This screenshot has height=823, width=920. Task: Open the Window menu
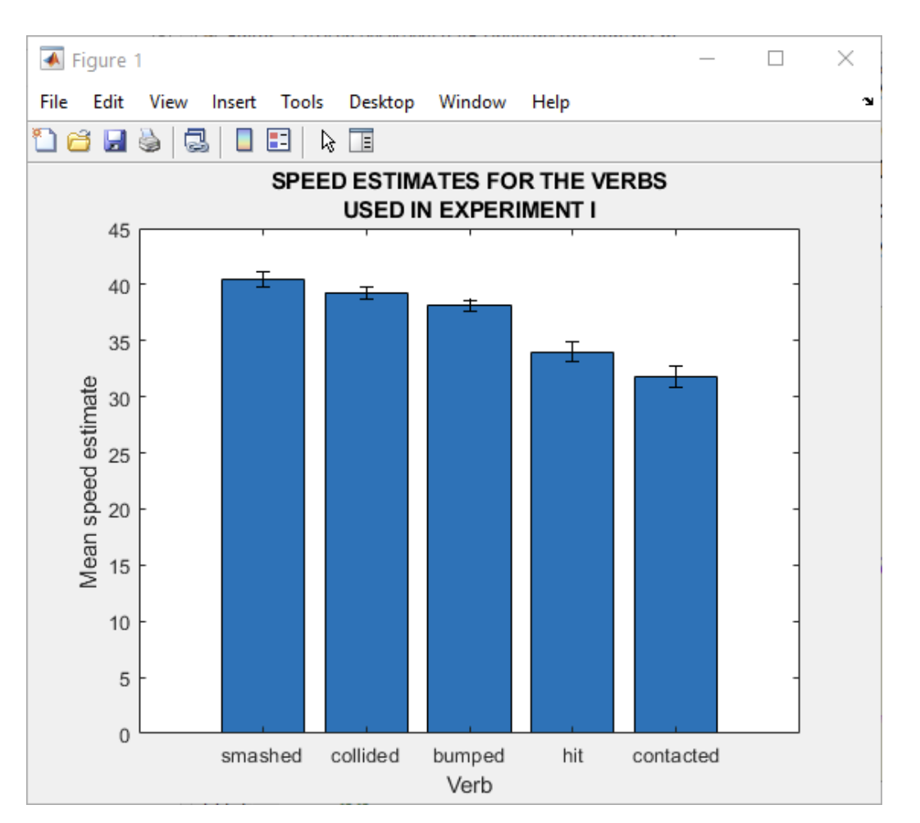point(474,102)
